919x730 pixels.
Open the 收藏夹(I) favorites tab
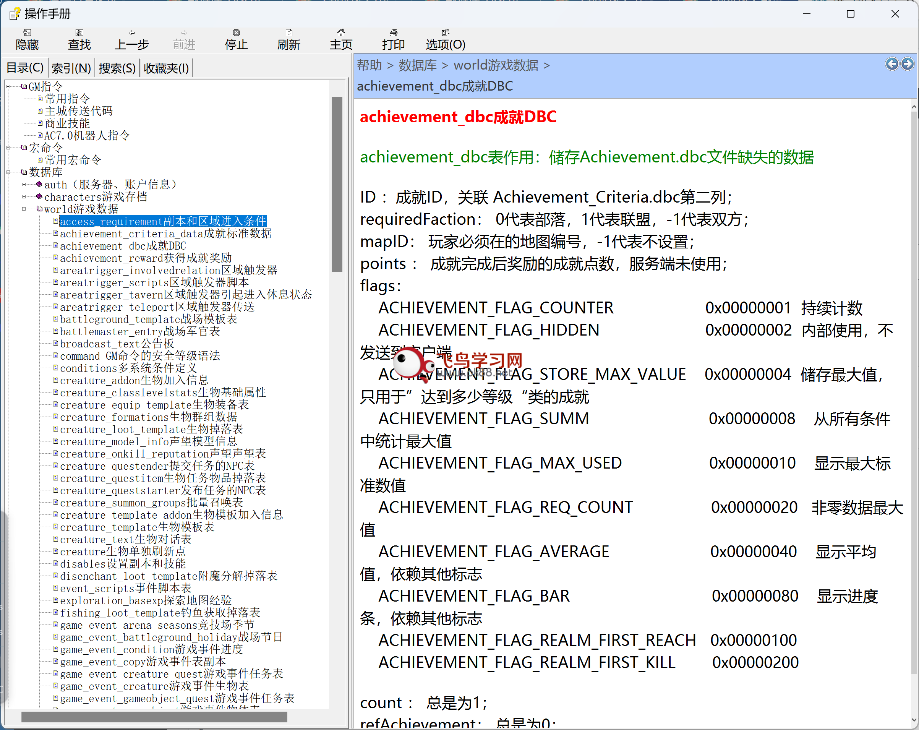tap(166, 68)
